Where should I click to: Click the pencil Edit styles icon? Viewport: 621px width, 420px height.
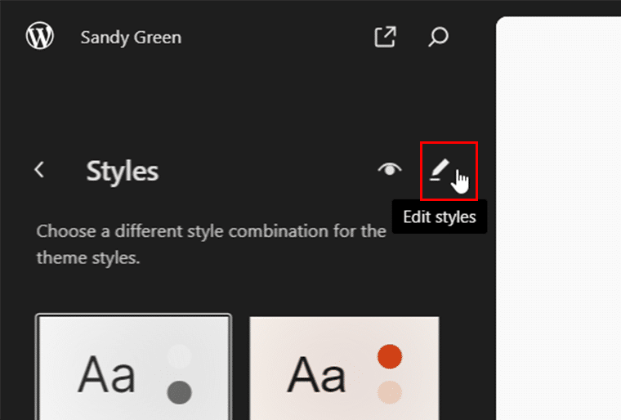tap(440, 170)
